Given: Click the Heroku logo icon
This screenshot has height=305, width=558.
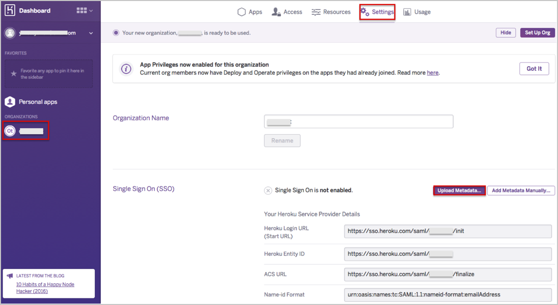Looking at the screenshot, I should (10, 10).
